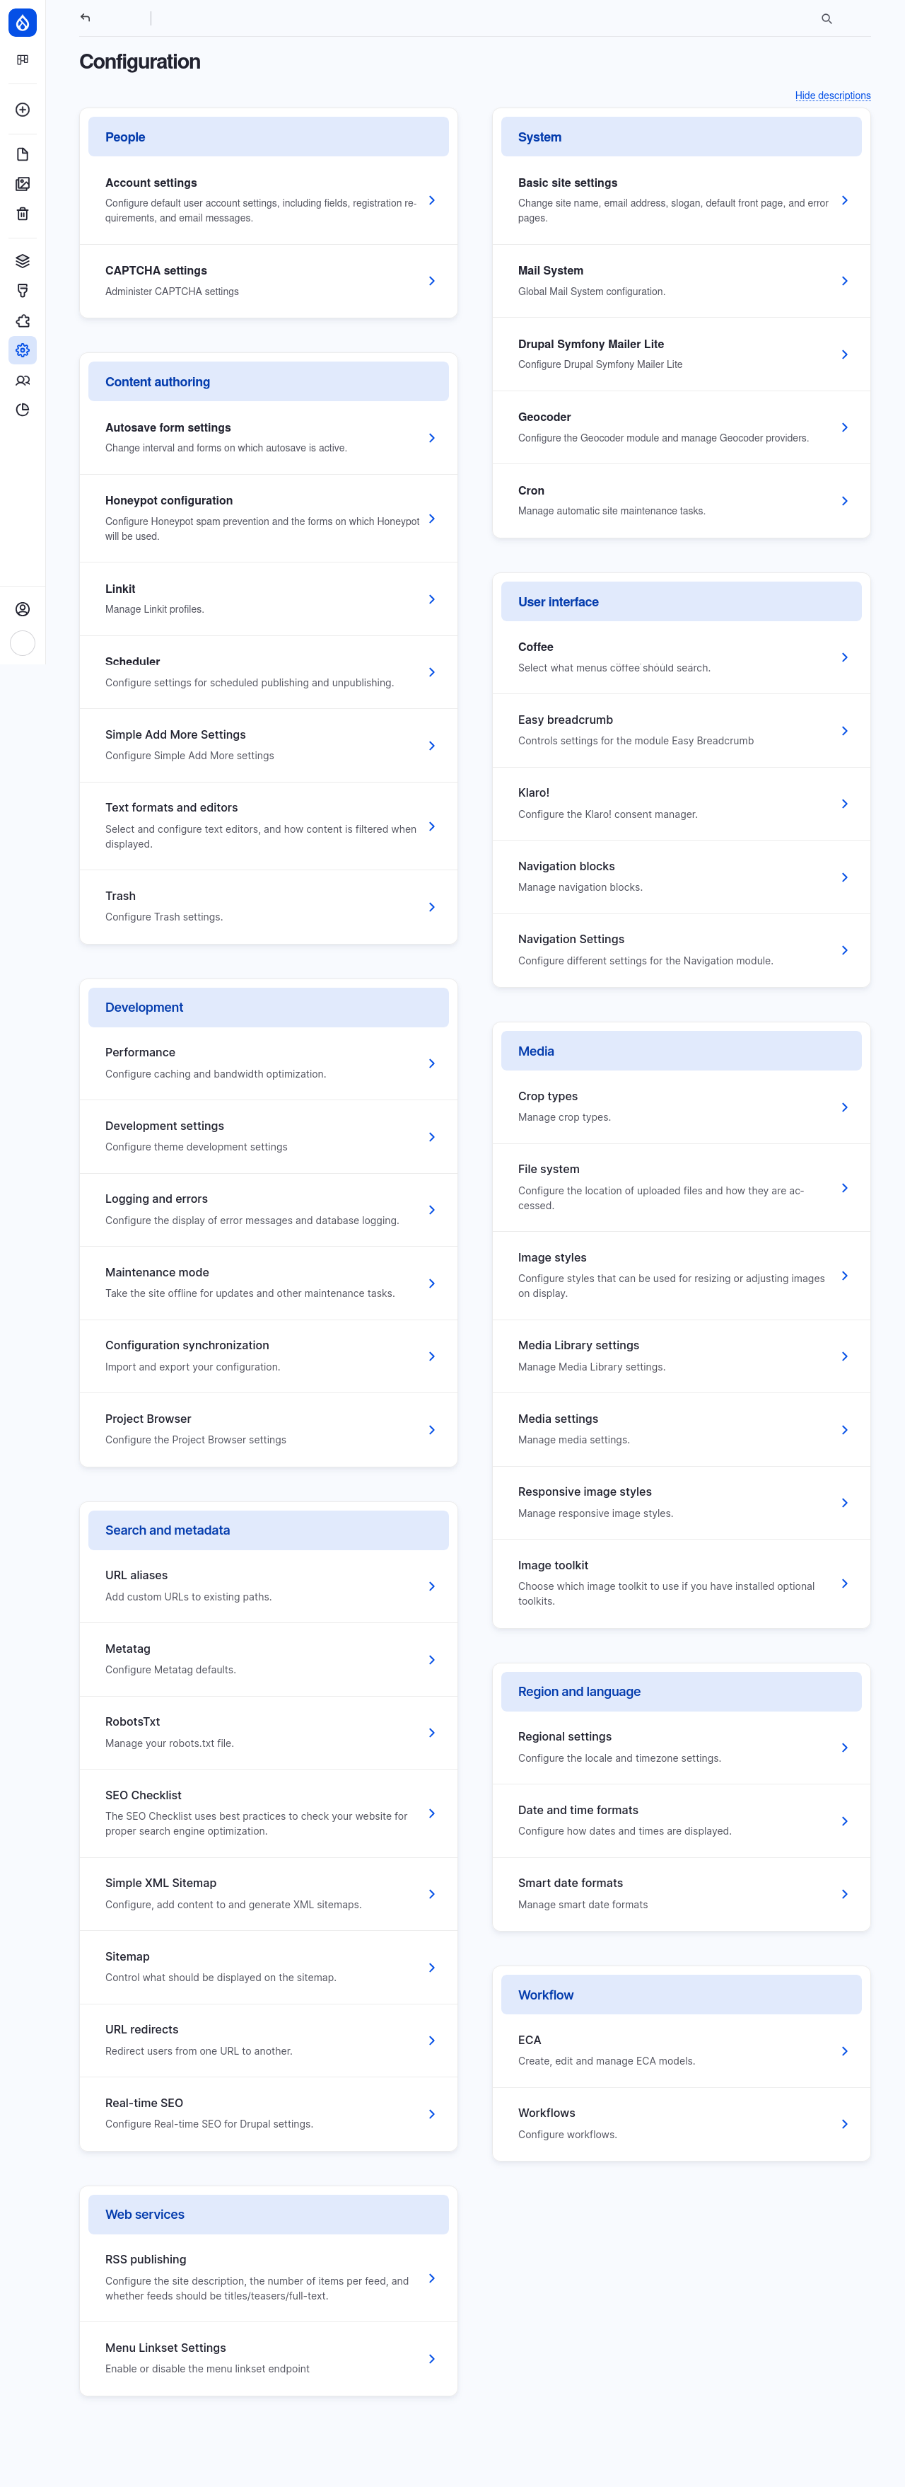Screen dimensions: 905x2487
Task: Open the dashboard grid icon
Action: pos(22,59)
